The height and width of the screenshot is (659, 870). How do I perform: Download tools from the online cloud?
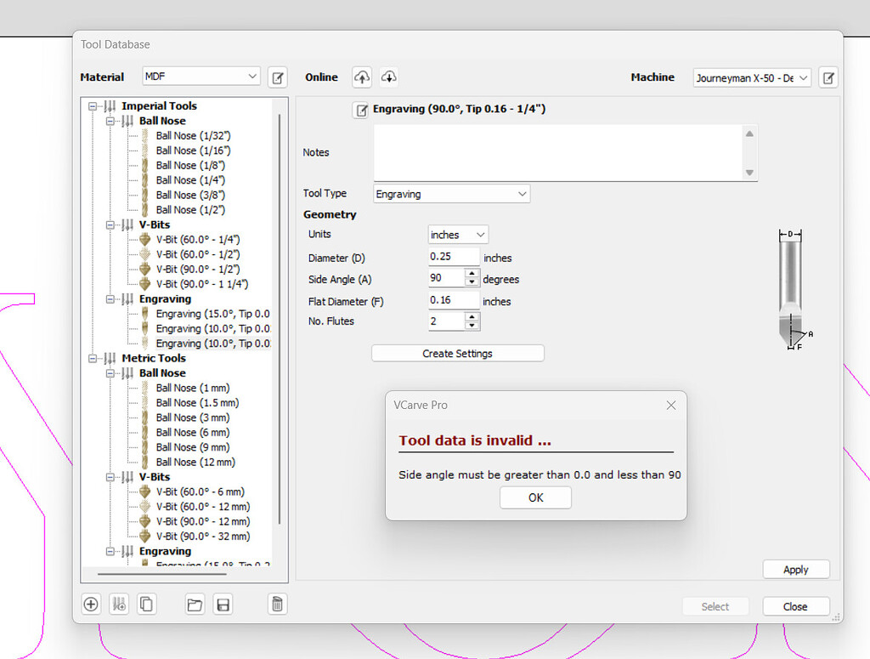(x=388, y=77)
